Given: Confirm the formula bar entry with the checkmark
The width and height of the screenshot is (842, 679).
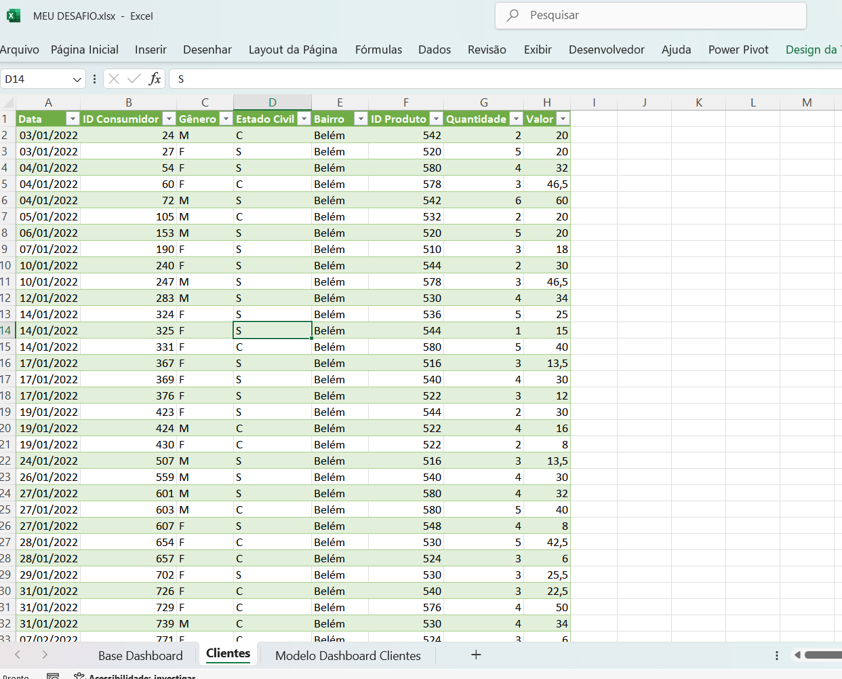Looking at the screenshot, I should tap(134, 79).
